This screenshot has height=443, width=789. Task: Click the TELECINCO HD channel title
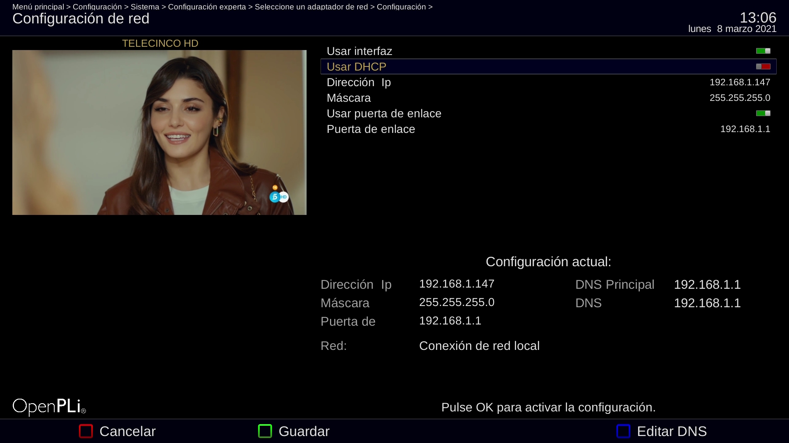tap(160, 43)
